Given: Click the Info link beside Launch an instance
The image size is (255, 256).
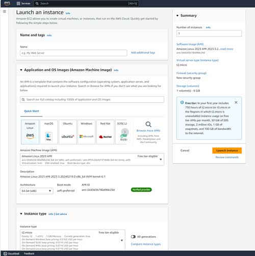Looking at the screenshot, I should pyautogui.click(x=68, y=13).
